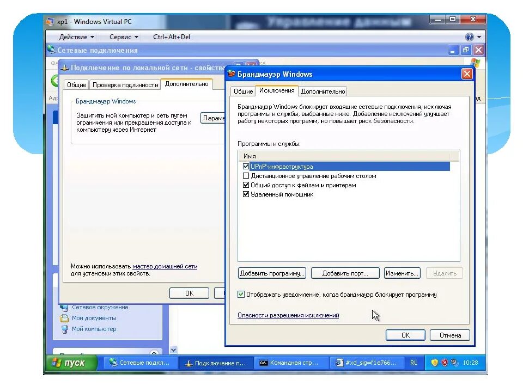Open the Действие menu
523x392 pixels.
point(76,37)
